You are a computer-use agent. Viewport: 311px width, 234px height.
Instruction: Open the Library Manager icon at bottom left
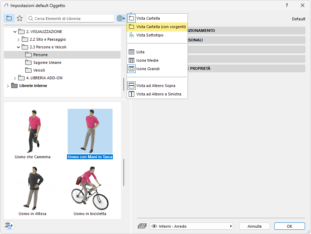click(9, 225)
